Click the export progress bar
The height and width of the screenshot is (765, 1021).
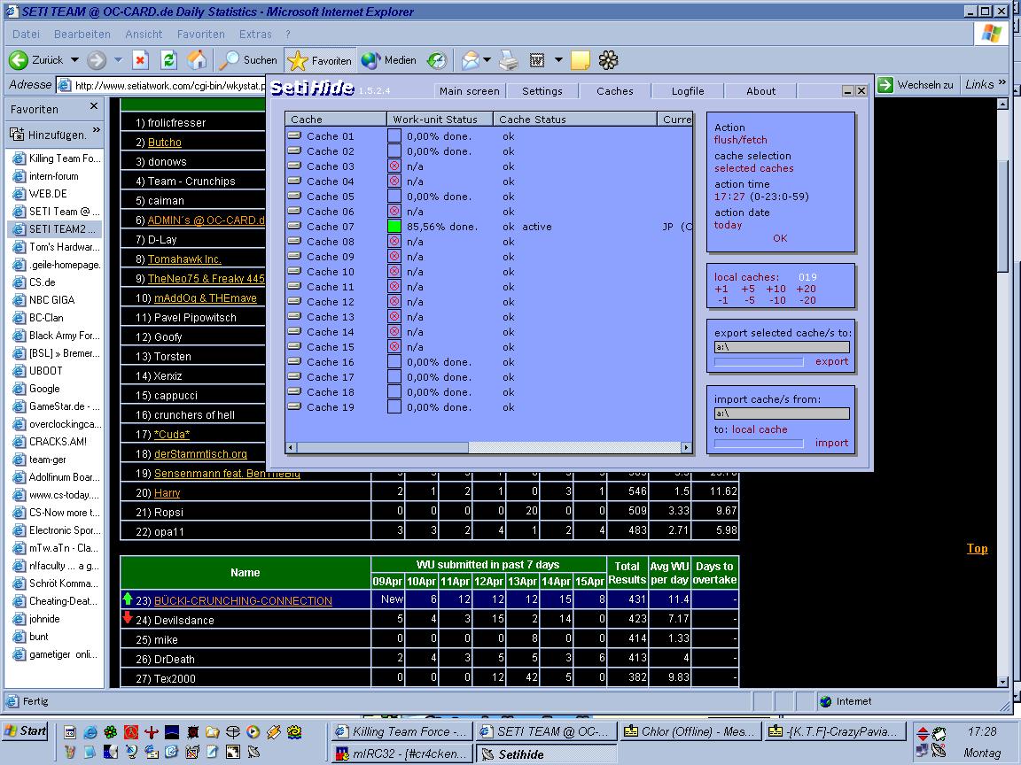coord(759,361)
